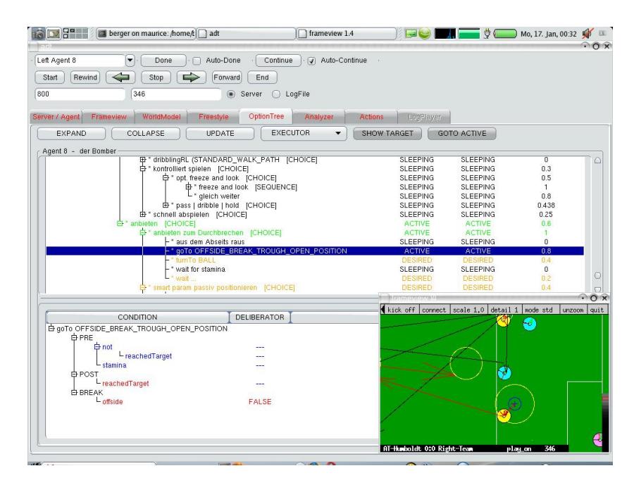
Task: Open the Left Agent 8 dropdown
Action: coord(130,61)
